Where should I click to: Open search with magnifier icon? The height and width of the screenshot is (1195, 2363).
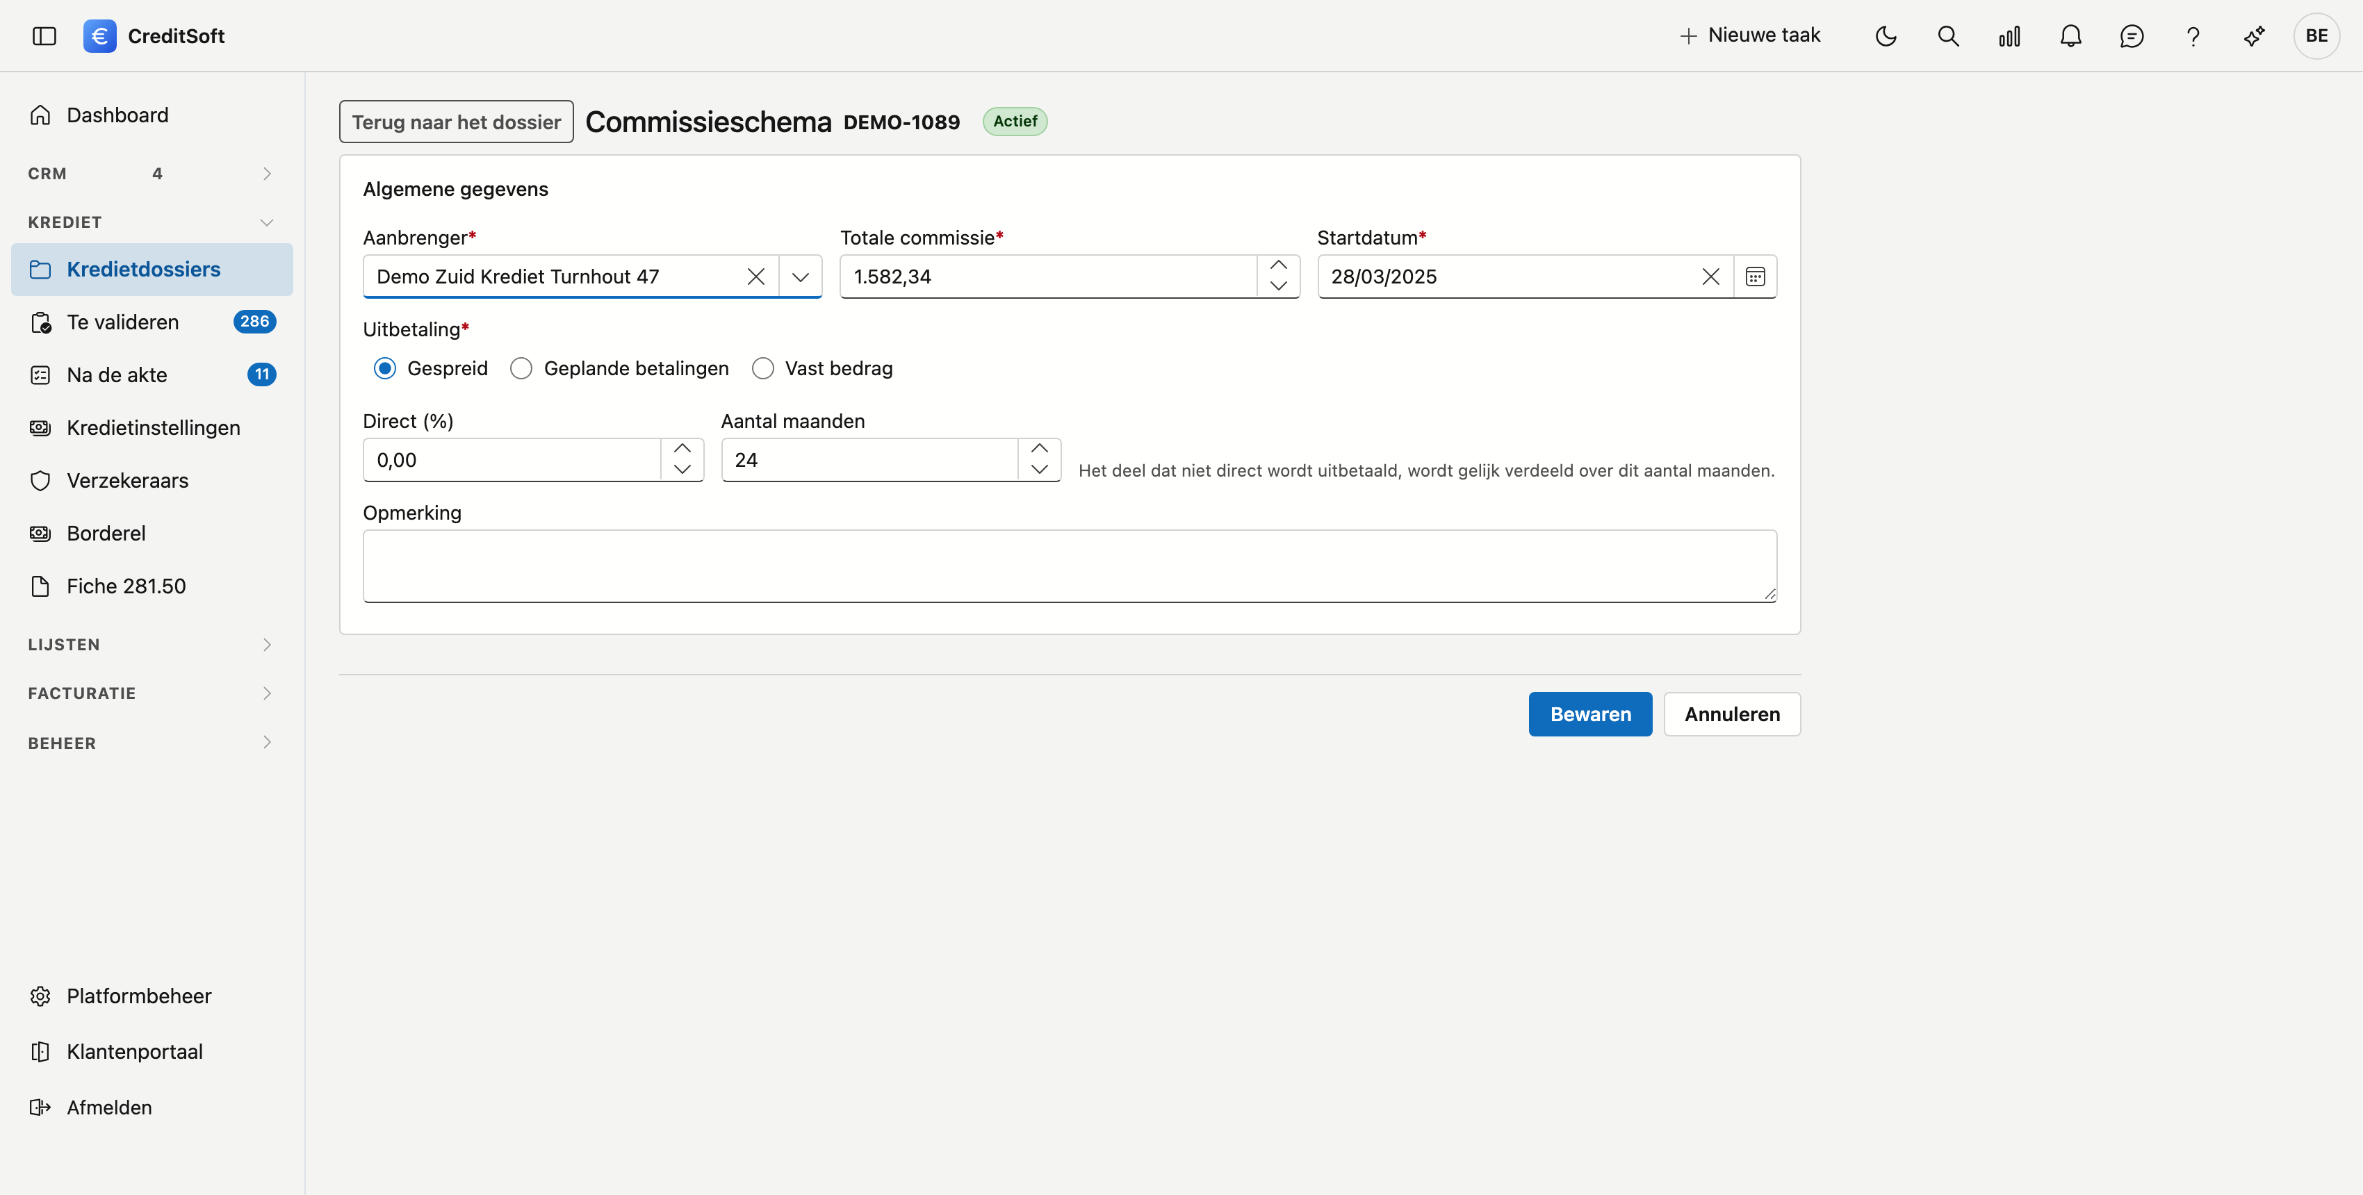(1947, 35)
